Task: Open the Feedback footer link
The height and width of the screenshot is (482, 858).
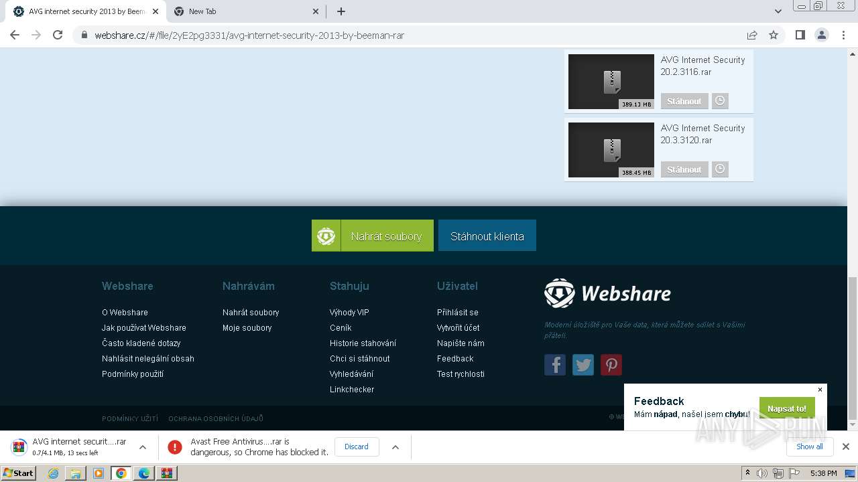Action: [455, 359]
